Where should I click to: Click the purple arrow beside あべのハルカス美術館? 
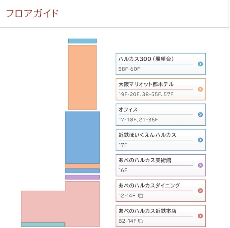click(200, 166)
